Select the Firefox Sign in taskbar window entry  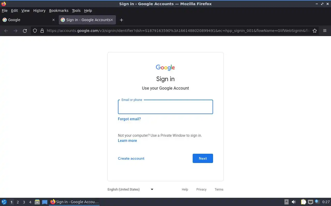74,202
